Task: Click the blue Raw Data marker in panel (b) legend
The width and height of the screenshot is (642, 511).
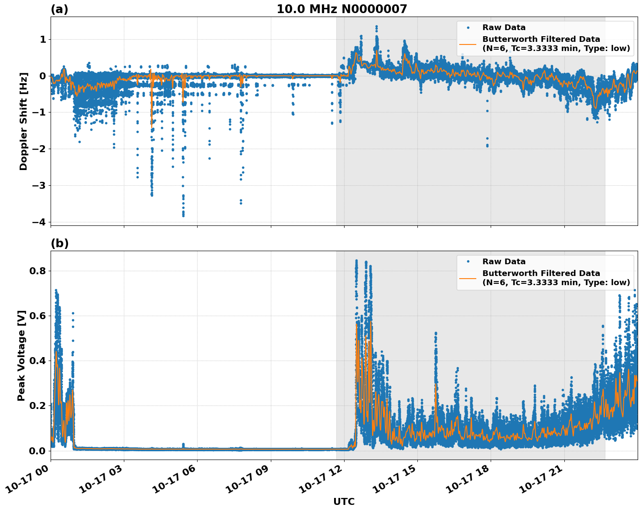Action: click(x=468, y=262)
